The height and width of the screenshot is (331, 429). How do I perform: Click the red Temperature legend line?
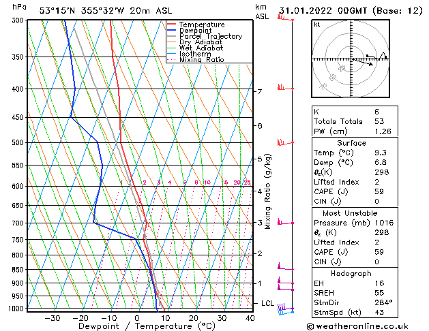coord(172,25)
